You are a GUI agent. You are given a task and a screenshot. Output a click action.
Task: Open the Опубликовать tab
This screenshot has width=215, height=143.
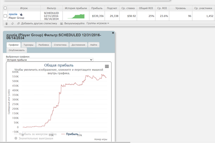17,50
